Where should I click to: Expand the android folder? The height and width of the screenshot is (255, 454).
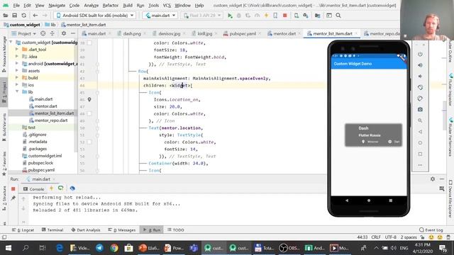(x=17, y=64)
